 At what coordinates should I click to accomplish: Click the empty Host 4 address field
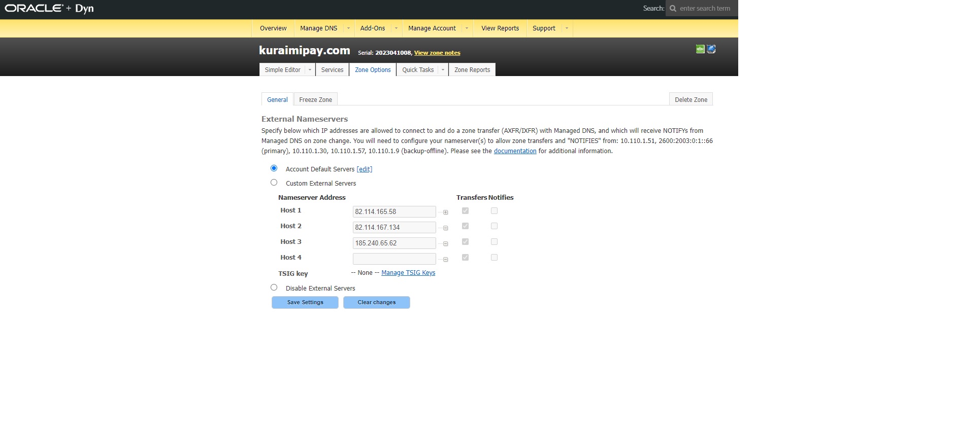click(x=394, y=259)
